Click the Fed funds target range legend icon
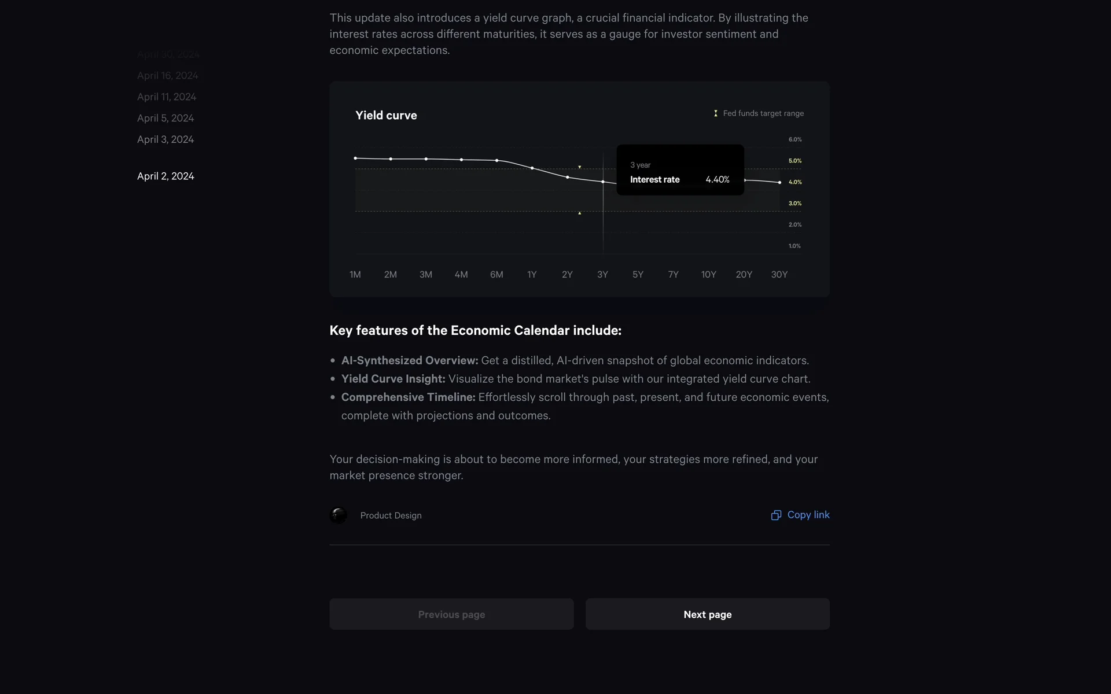 [x=716, y=113]
